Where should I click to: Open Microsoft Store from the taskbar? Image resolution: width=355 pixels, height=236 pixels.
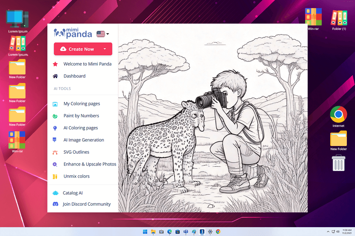pos(178,232)
